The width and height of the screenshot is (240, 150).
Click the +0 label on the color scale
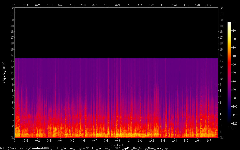point(233,22)
